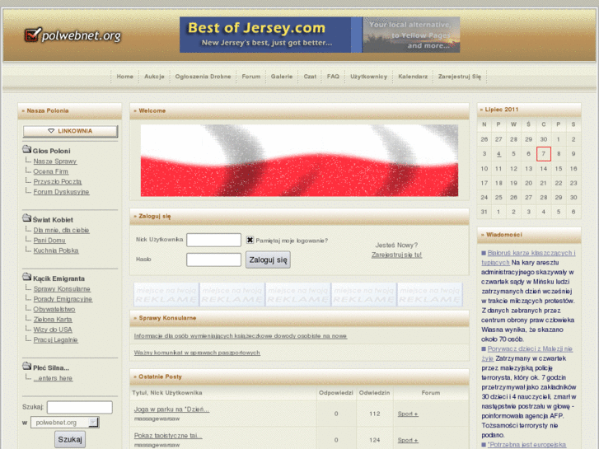Open the link about książeczkowe dowody osobiste
This screenshot has height=449, width=599.
pyautogui.click(x=241, y=336)
